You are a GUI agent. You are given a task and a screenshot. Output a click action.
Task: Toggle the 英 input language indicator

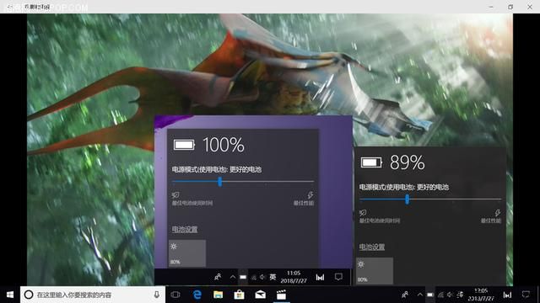(273, 277)
